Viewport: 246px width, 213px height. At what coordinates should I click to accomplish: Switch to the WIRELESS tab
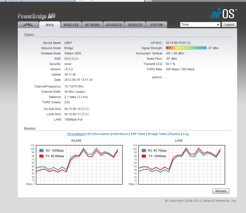tap(71, 25)
